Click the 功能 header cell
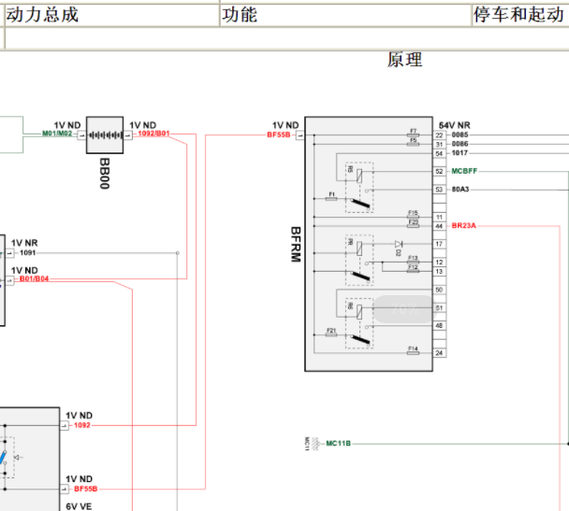Image resolution: width=569 pixels, height=511 pixels. point(345,15)
